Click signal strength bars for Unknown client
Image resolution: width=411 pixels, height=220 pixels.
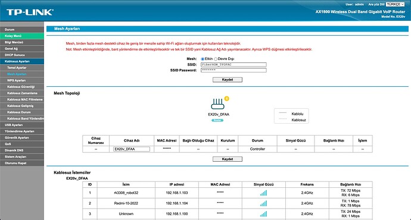tap(263, 214)
